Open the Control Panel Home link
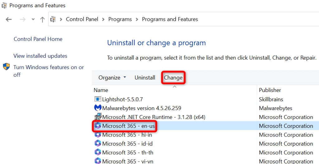 (38, 39)
